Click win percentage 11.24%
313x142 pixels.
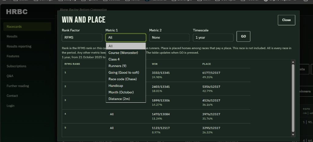(x=157, y=119)
